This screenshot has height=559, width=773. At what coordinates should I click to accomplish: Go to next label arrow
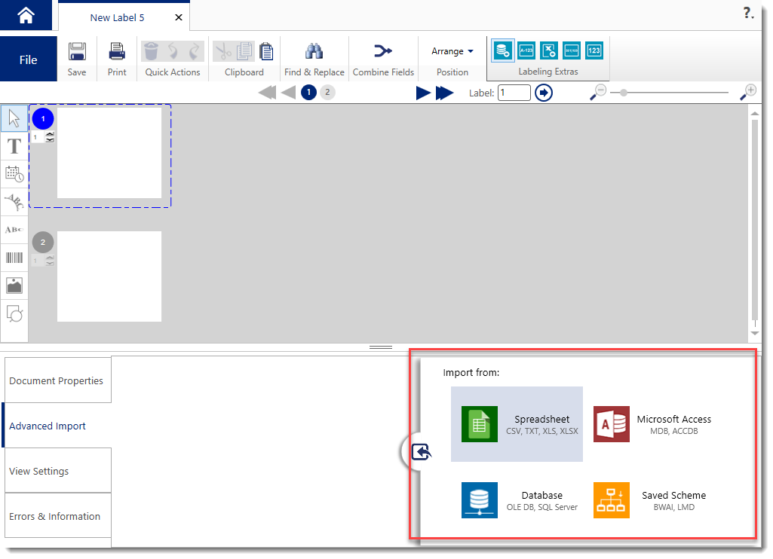pos(423,93)
